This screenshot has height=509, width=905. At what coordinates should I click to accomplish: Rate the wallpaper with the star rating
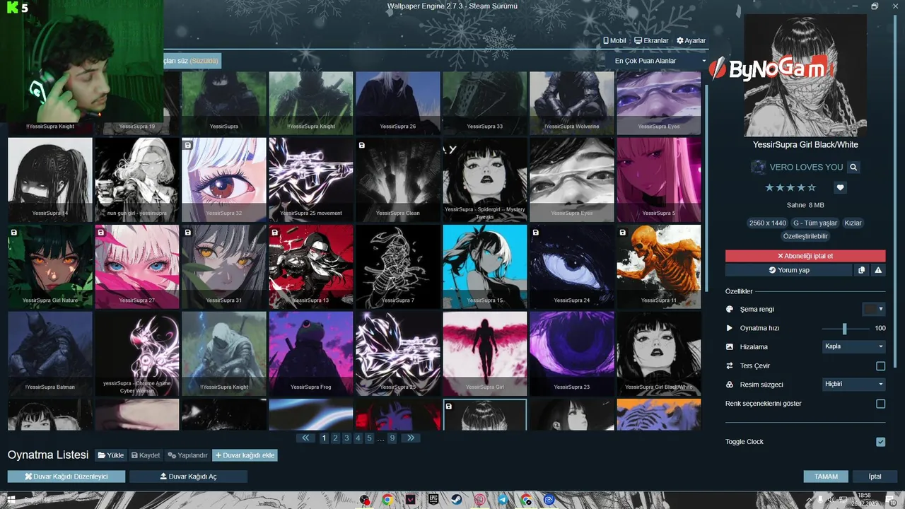pyautogui.click(x=790, y=187)
